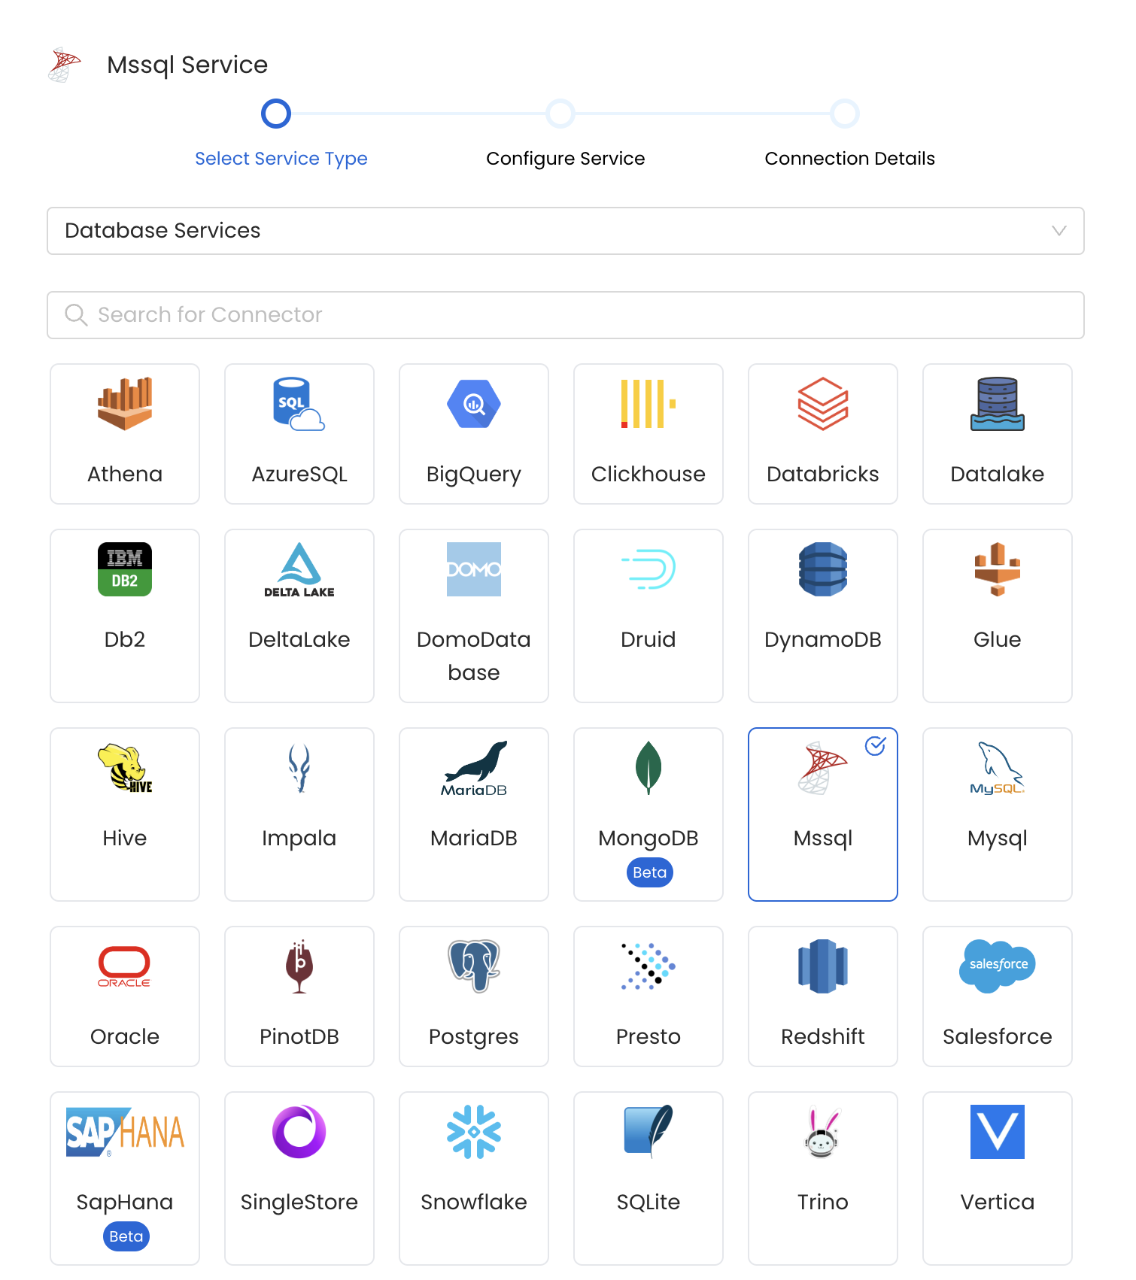Image resolution: width=1136 pixels, height=1280 pixels.
Task: Expand service category using chevron arrow
Action: [x=1059, y=231]
